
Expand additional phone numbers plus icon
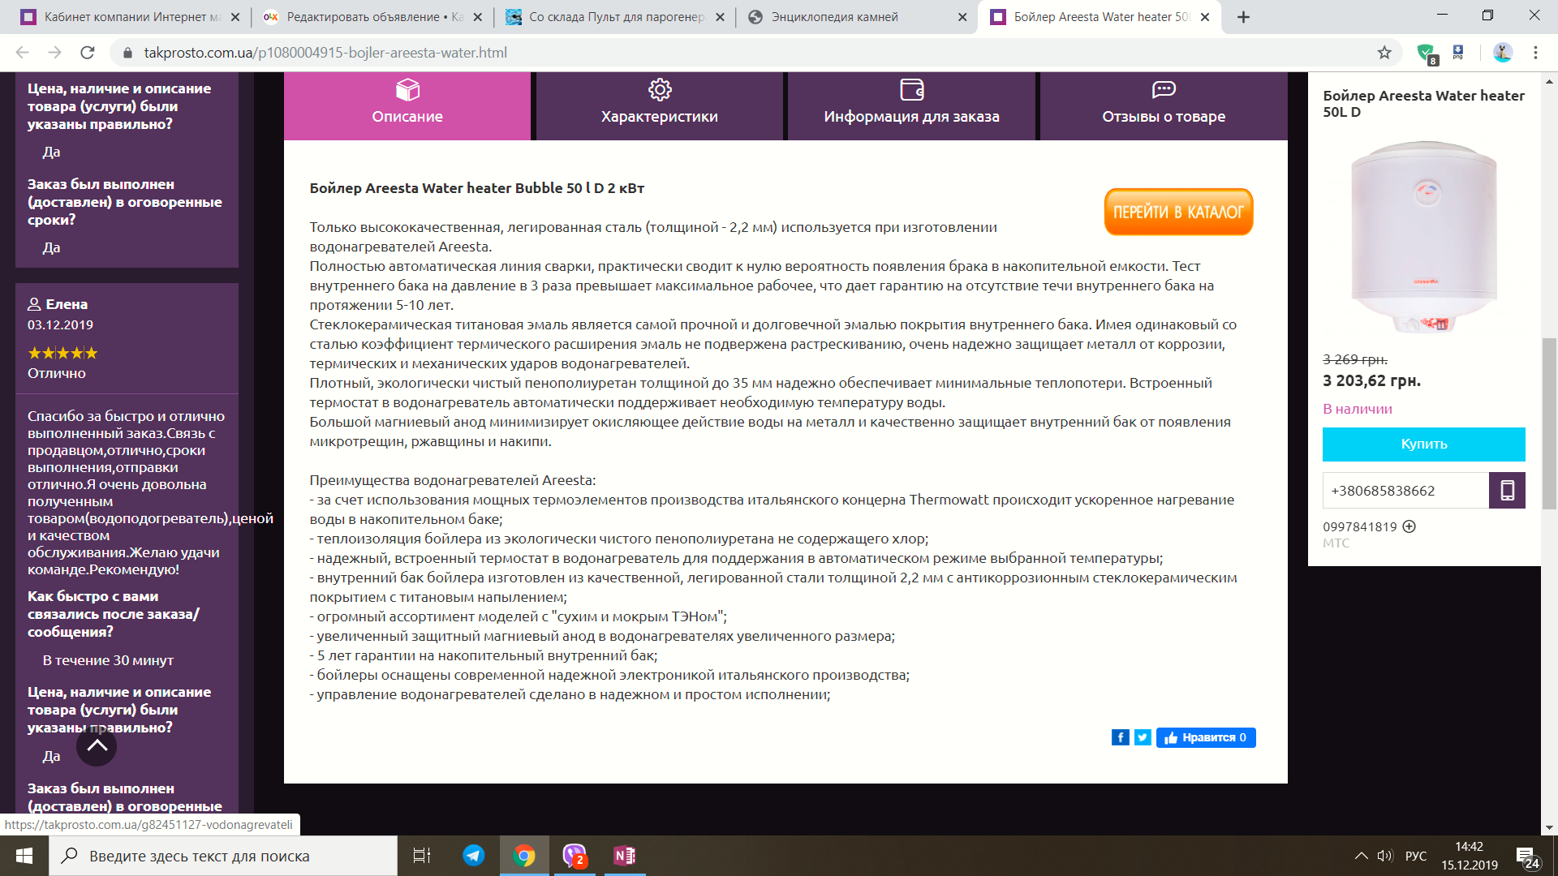1410,526
